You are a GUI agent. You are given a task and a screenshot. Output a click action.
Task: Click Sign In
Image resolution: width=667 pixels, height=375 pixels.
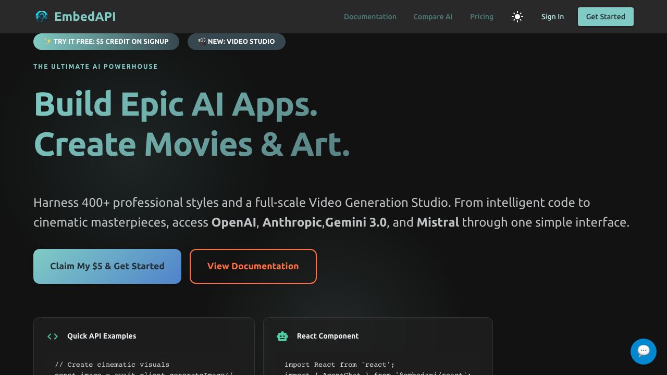(552, 17)
